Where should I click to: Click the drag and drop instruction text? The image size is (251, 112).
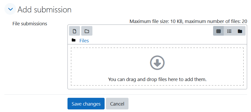pos(157,79)
